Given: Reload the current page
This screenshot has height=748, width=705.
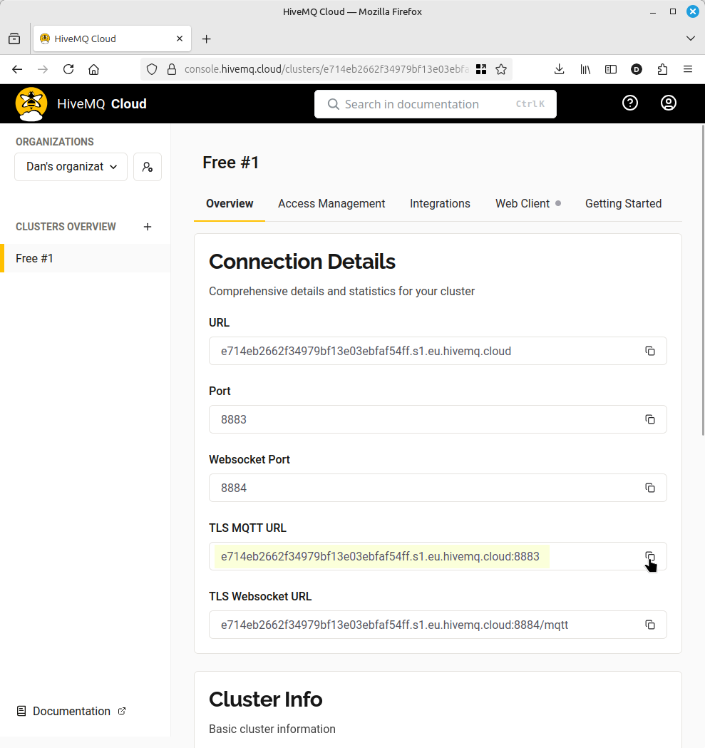Looking at the screenshot, I should [68, 69].
